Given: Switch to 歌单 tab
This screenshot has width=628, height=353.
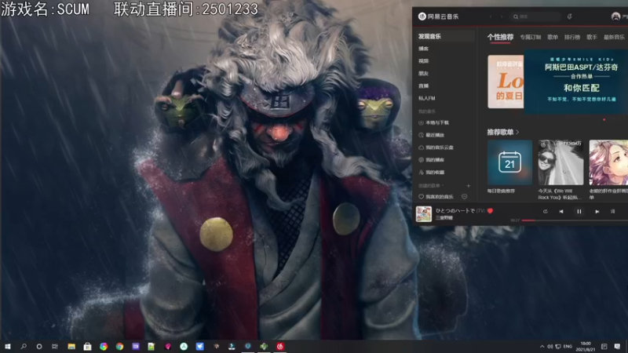Looking at the screenshot, I should coord(553,37).
